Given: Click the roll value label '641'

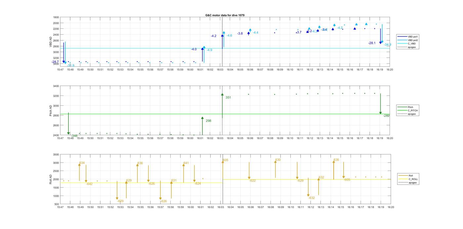Looking at the screenshot, I should 186,163.
